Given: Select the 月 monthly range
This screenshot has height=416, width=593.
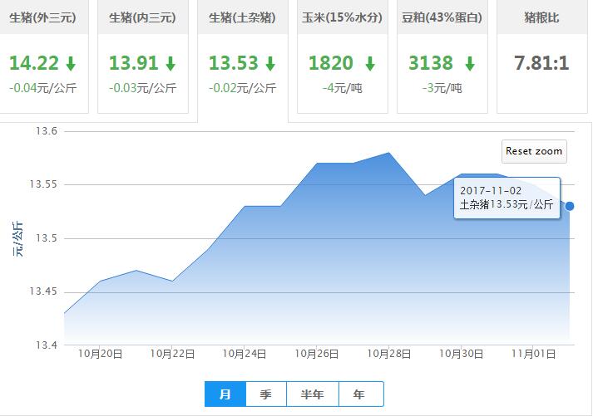Looking at the screenshot, I should pos(225,394).
